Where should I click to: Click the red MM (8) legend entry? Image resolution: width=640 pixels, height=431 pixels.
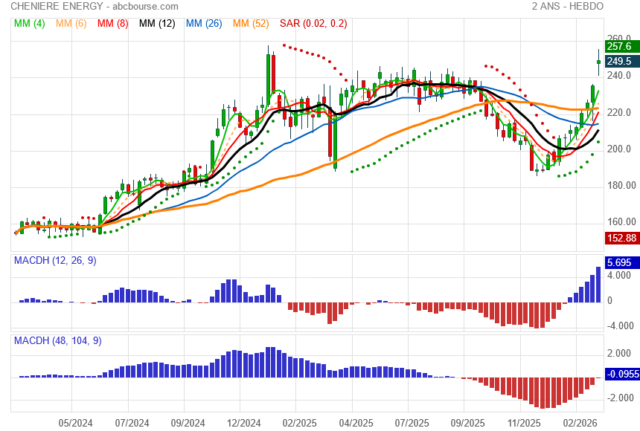click(113, 24)
